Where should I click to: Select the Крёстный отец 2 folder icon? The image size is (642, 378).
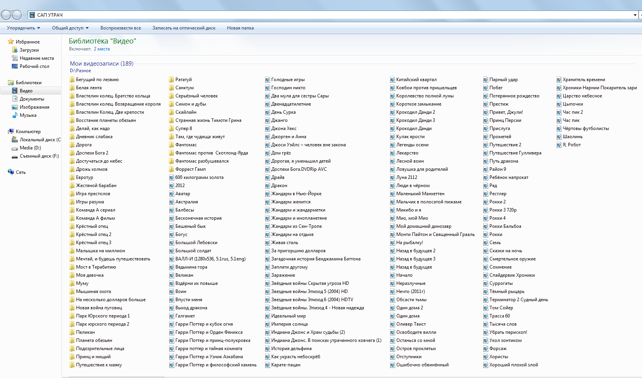[72, 234]
